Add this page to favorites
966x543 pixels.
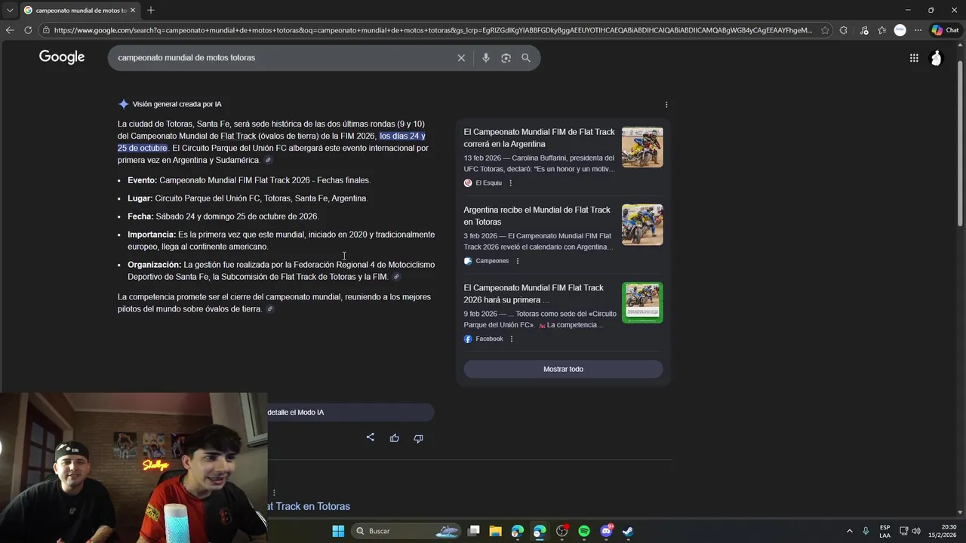point(825,30)
